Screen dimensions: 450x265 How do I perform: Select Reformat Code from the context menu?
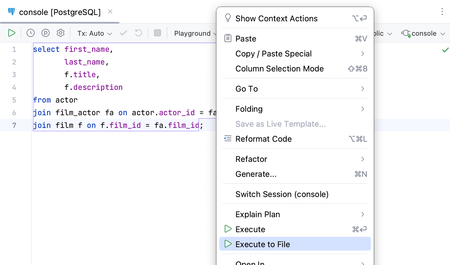[x=263, y=139]
